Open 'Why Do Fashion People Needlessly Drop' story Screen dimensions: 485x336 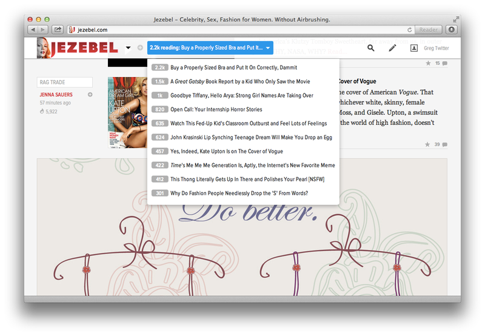tap(239, 193)
